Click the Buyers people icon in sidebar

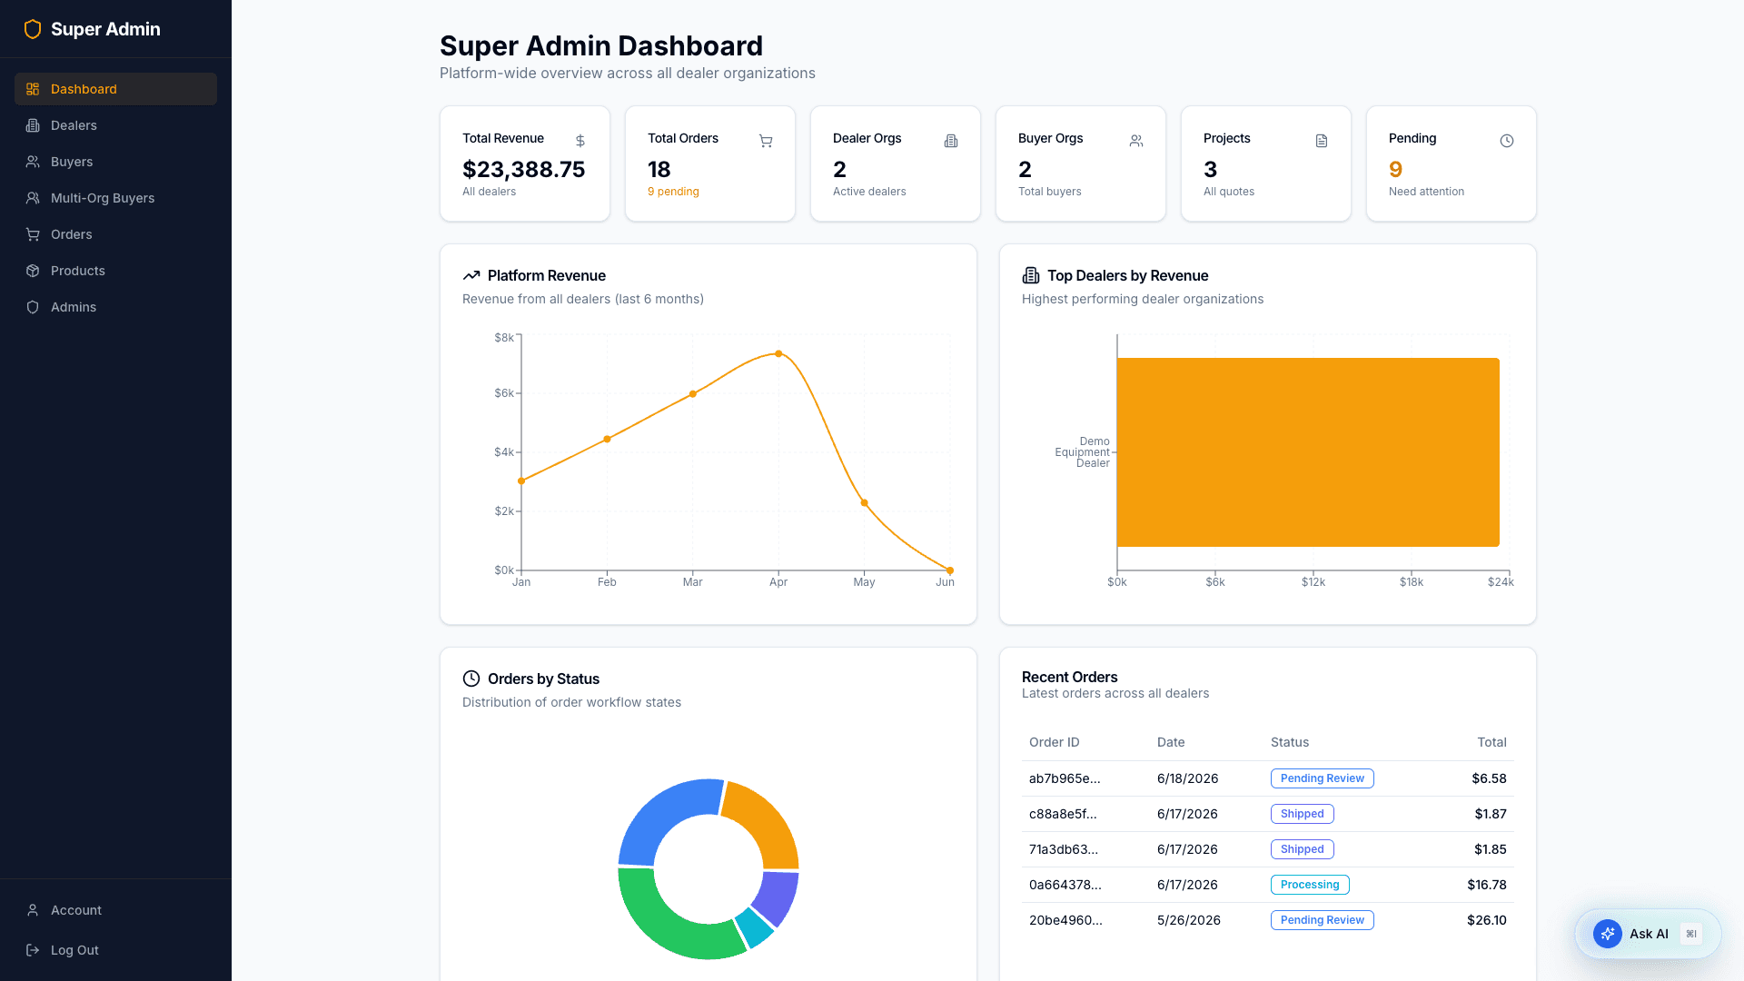pyautogui.click(x=33, y=162)
